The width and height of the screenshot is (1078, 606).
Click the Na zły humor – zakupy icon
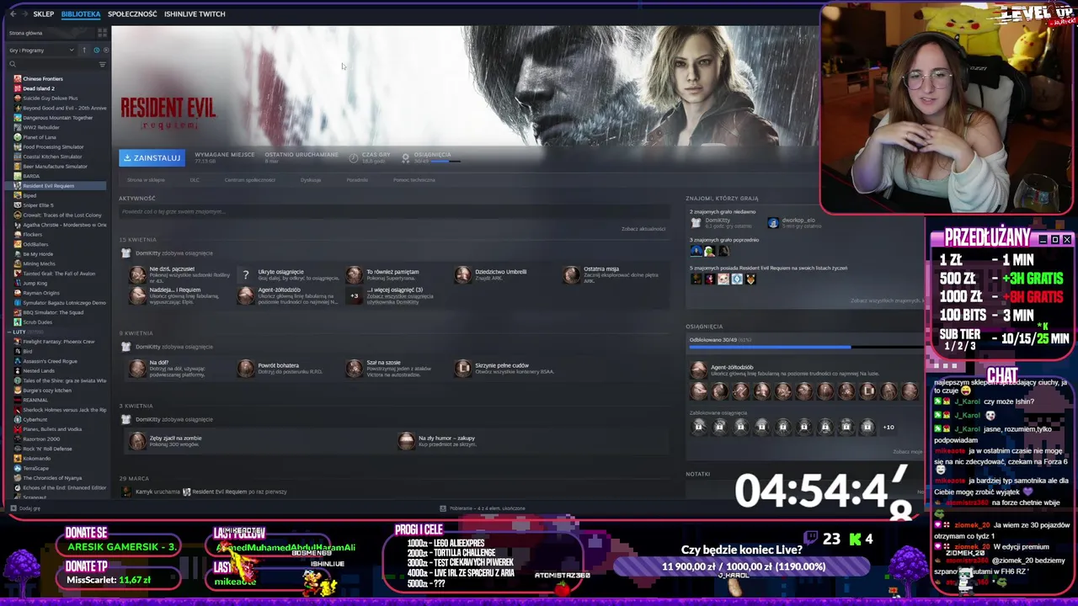[x=407, y=441]
